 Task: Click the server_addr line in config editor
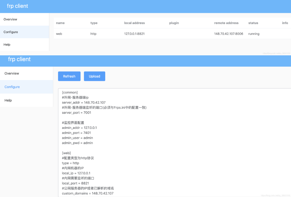pyautogui.click(x=84, y=102)
